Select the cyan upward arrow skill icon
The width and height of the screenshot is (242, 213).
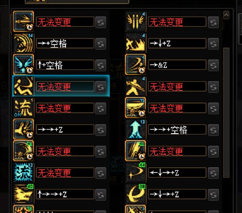[x=135, y=129]
